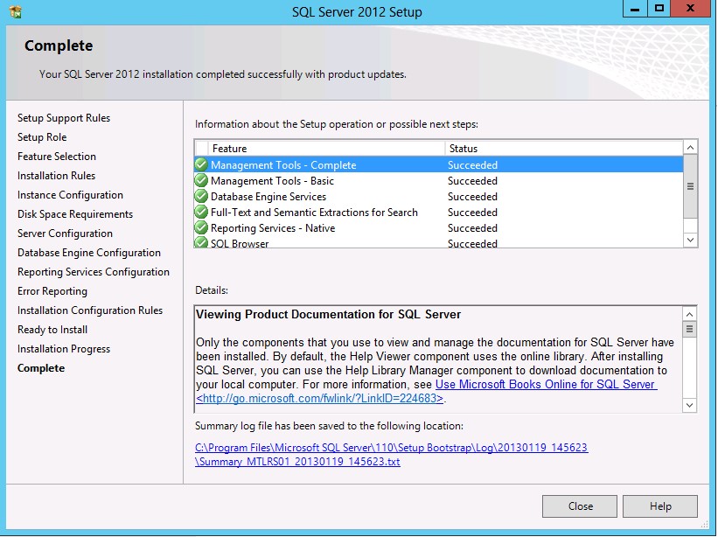This screenshot has height=537, width=718.
Task: Click the Help button
Action: pos(660,506)
